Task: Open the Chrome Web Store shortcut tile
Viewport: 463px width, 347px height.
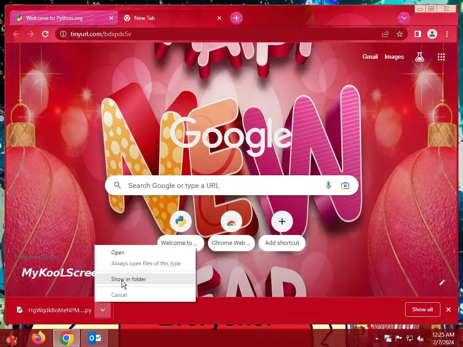Action: (231, 221)
